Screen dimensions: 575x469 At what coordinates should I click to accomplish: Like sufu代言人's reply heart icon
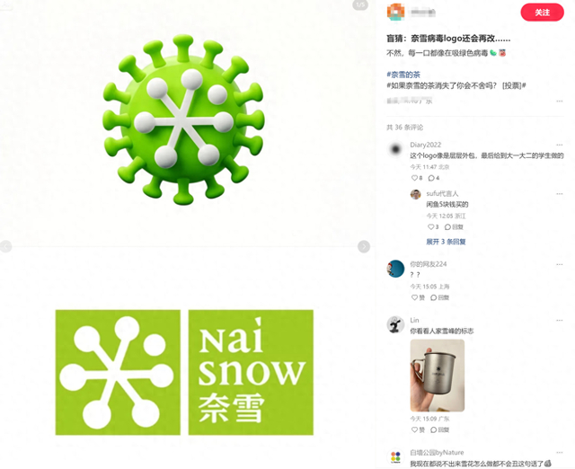(x=433, y=227)
